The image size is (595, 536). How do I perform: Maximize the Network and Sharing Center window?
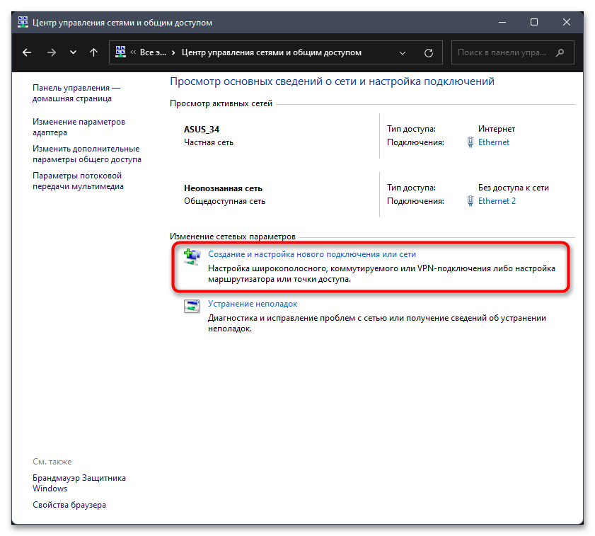point(534,22)
